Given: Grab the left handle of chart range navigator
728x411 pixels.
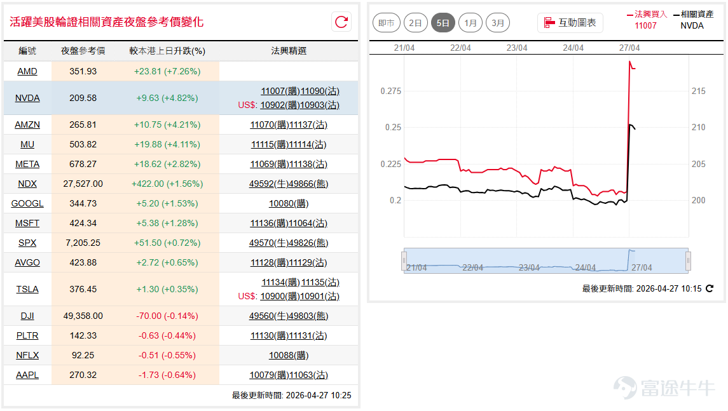Looking at the screenshot, I should point(404,260).
